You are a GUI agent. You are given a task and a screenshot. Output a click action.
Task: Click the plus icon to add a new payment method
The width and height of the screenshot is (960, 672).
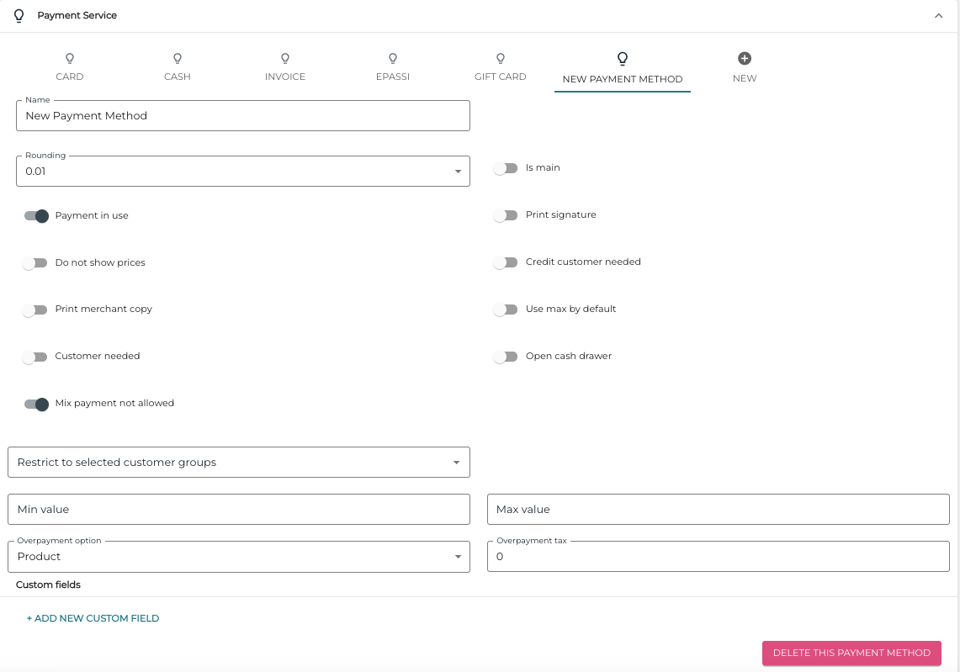(x=744, y=58)
